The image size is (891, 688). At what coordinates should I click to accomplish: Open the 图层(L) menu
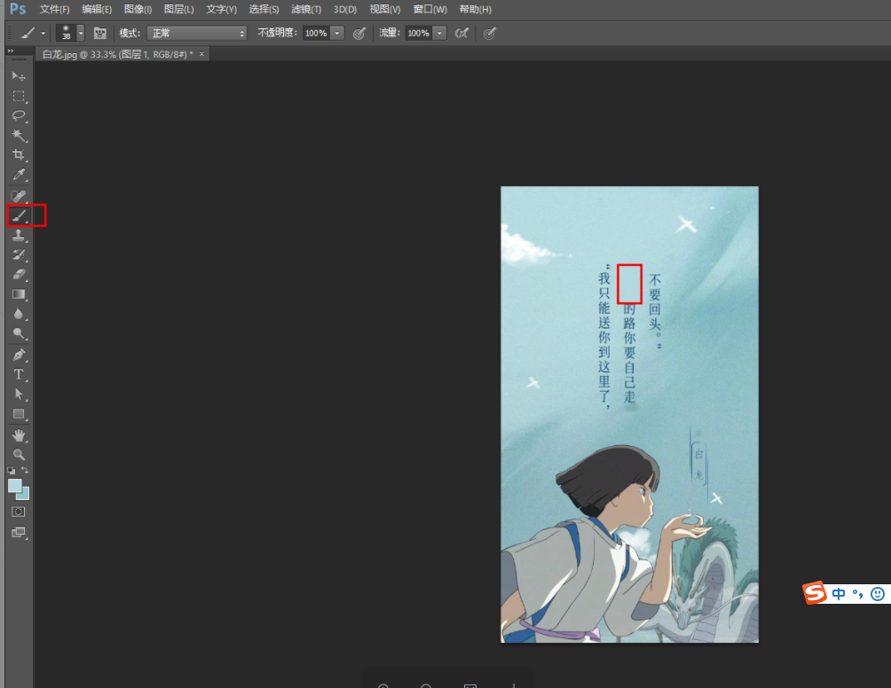[179, 9]
